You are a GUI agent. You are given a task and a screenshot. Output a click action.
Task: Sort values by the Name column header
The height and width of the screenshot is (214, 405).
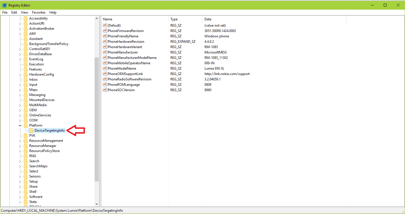pyautogui.click(x=135, y=19)
